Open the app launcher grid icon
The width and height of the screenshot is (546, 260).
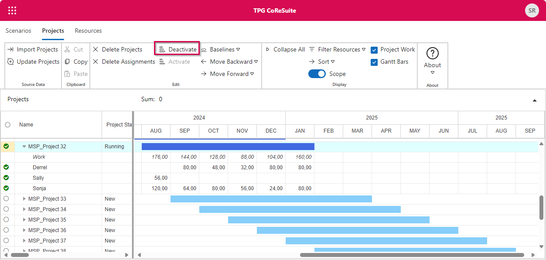click(12, 10)
